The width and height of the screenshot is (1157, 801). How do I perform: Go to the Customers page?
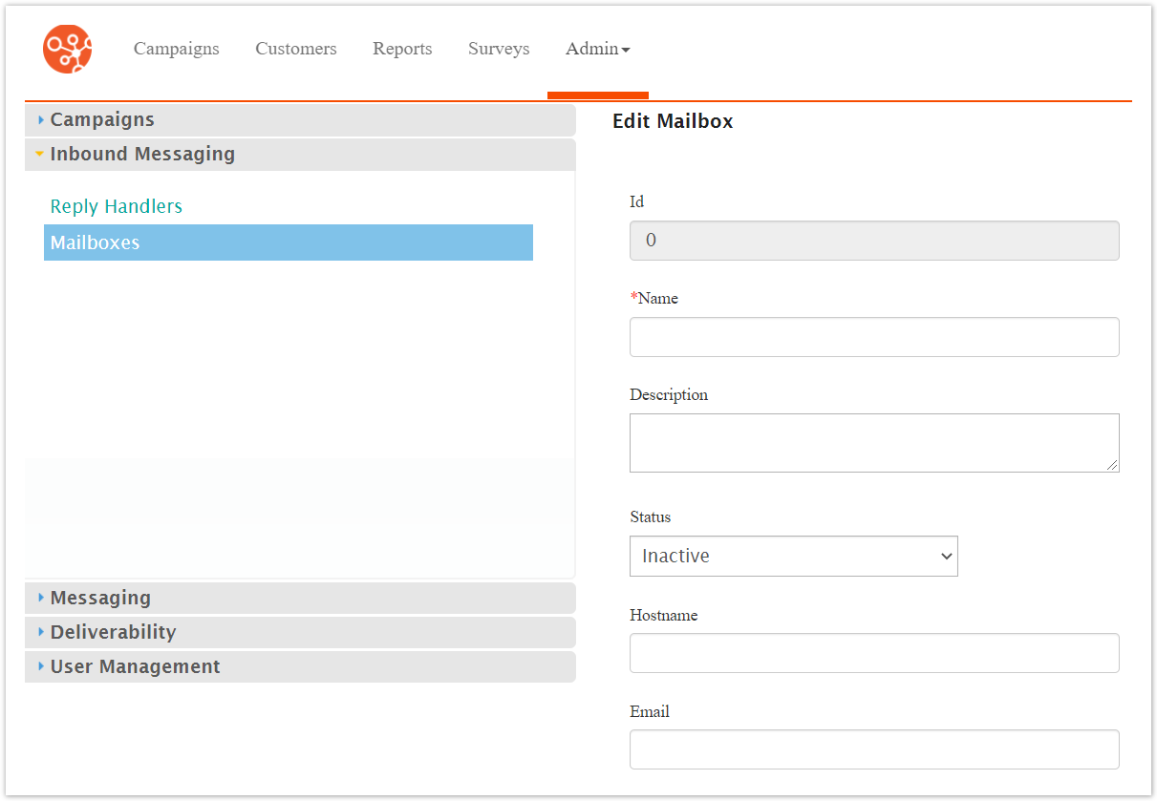[x=295, y=49]
